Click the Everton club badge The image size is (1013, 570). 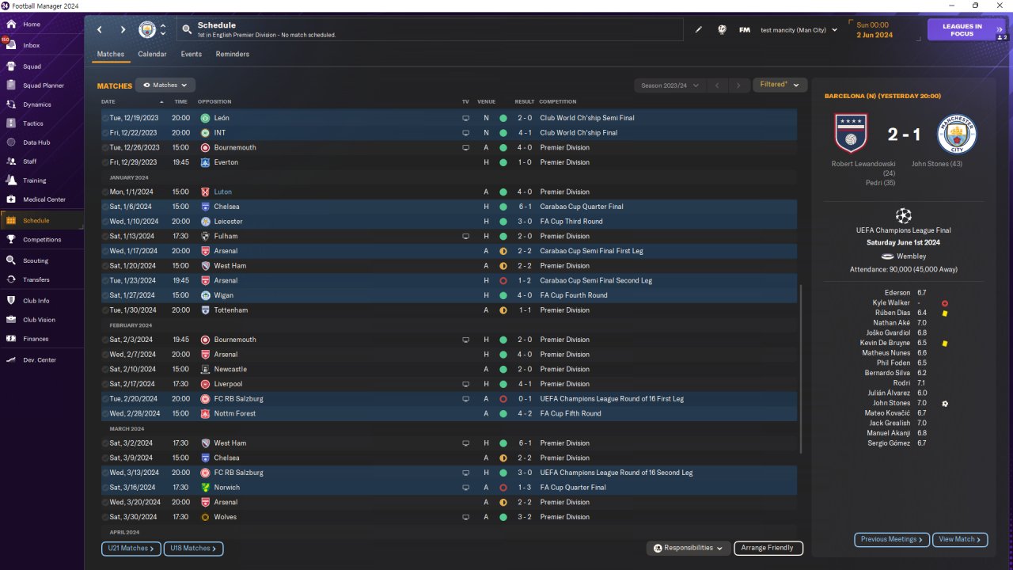[x=205, y=162]
